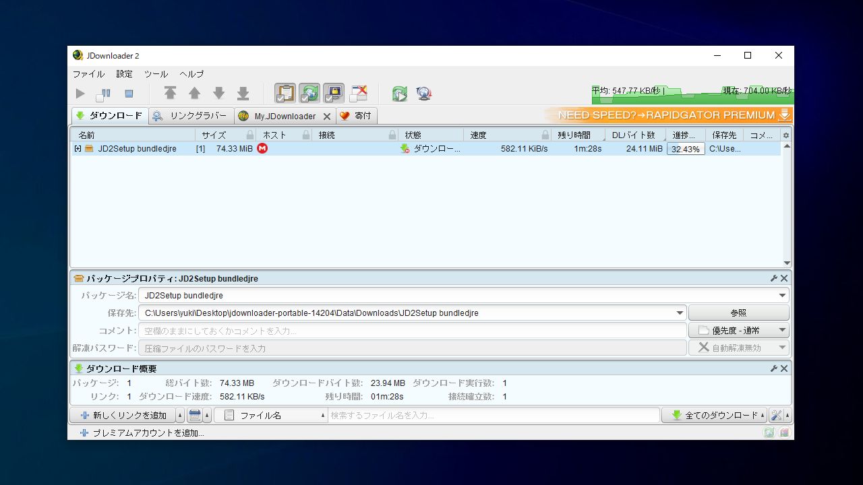Open package properties panel settings wrench
Screen dimensions: 863x485
774,278
